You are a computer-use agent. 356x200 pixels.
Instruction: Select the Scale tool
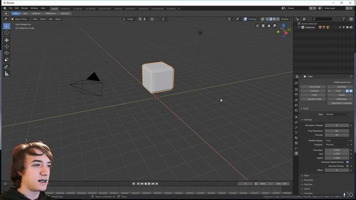point(7,59)
